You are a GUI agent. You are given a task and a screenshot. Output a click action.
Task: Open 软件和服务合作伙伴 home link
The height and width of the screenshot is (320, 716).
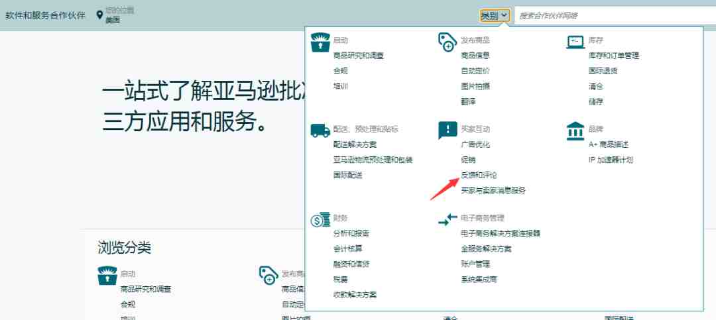(x=45, y=15)
